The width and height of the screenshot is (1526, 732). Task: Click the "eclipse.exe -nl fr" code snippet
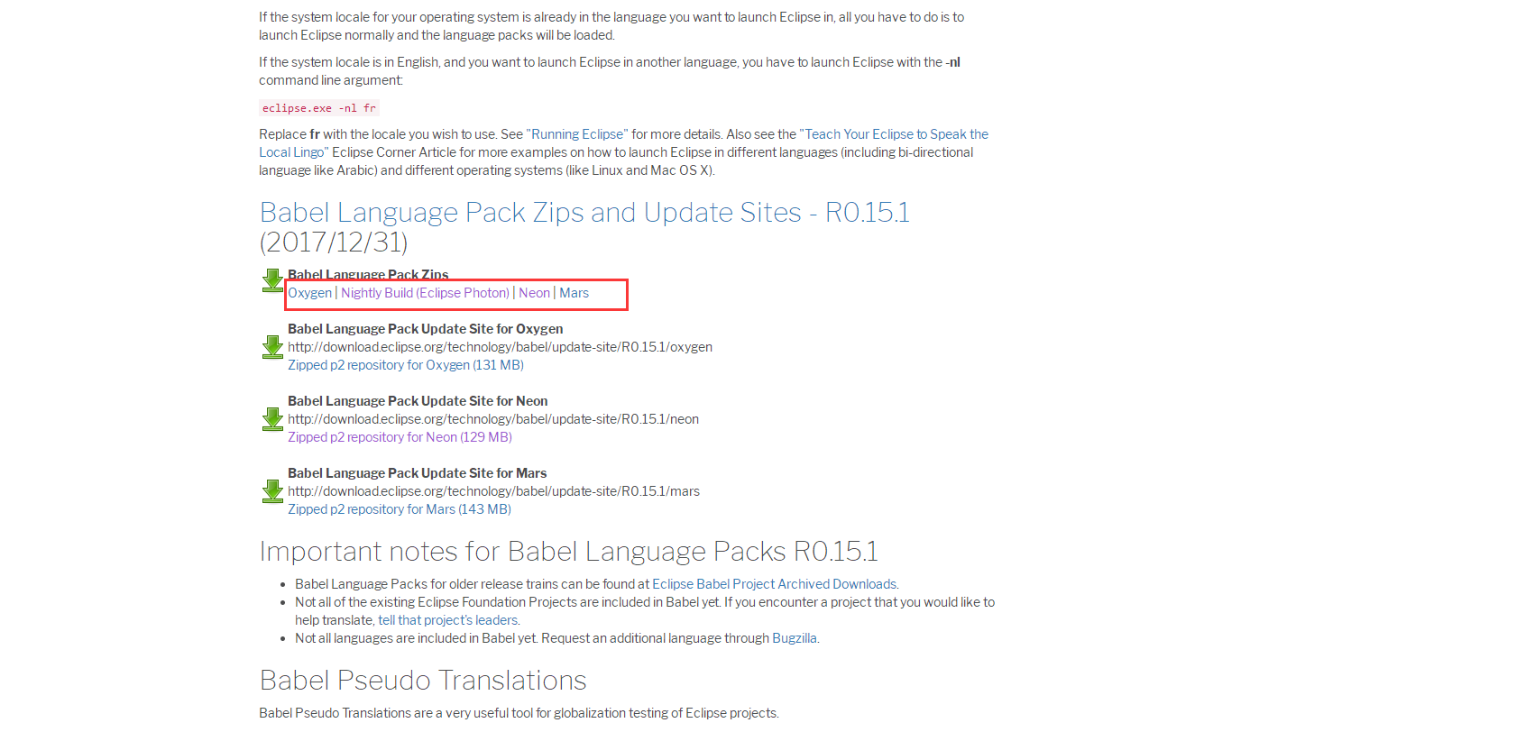coord(319,108)
